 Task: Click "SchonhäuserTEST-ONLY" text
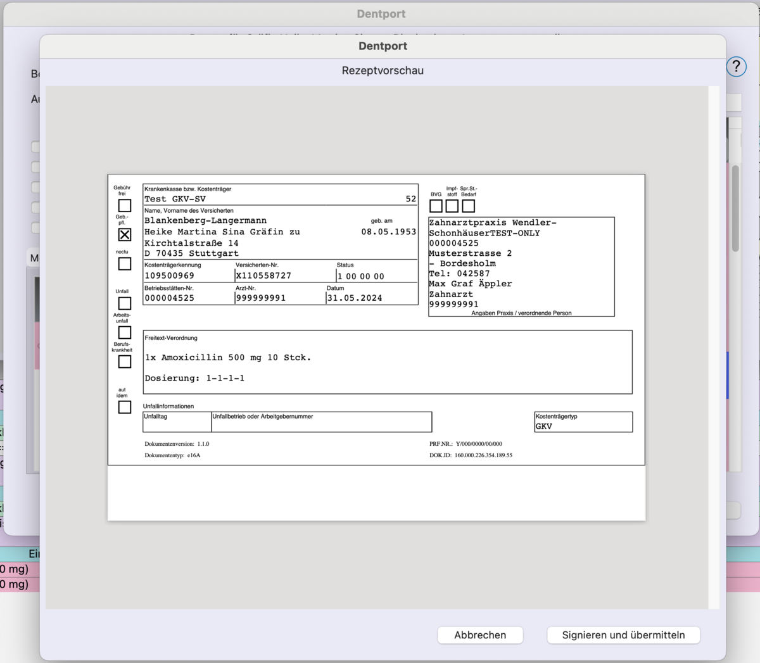click(484, 233)
